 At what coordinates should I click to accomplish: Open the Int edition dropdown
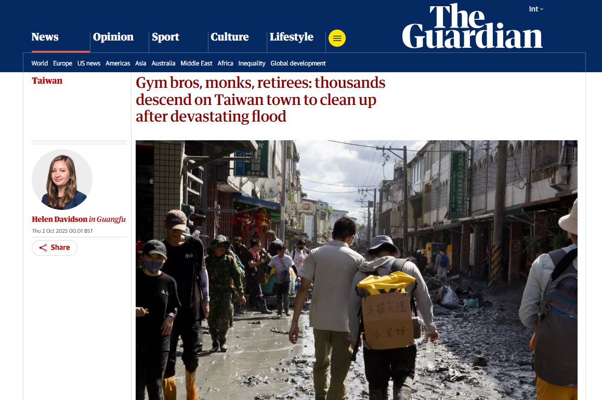(x=536, y=9)
